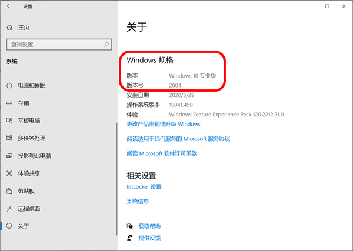This screenshot has width=353, height=251.
Task: Click the OS build 19041.450
Action: [x=181, y=105]
